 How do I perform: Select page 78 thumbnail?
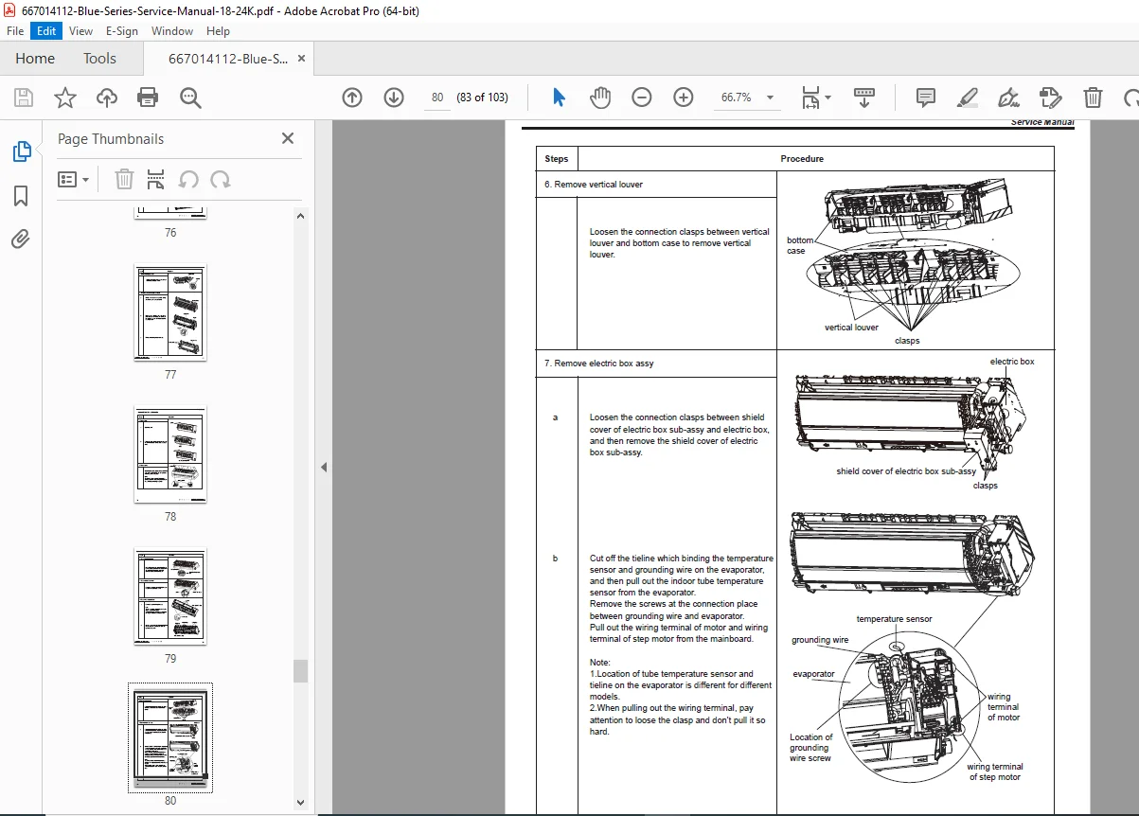point(170,454)
